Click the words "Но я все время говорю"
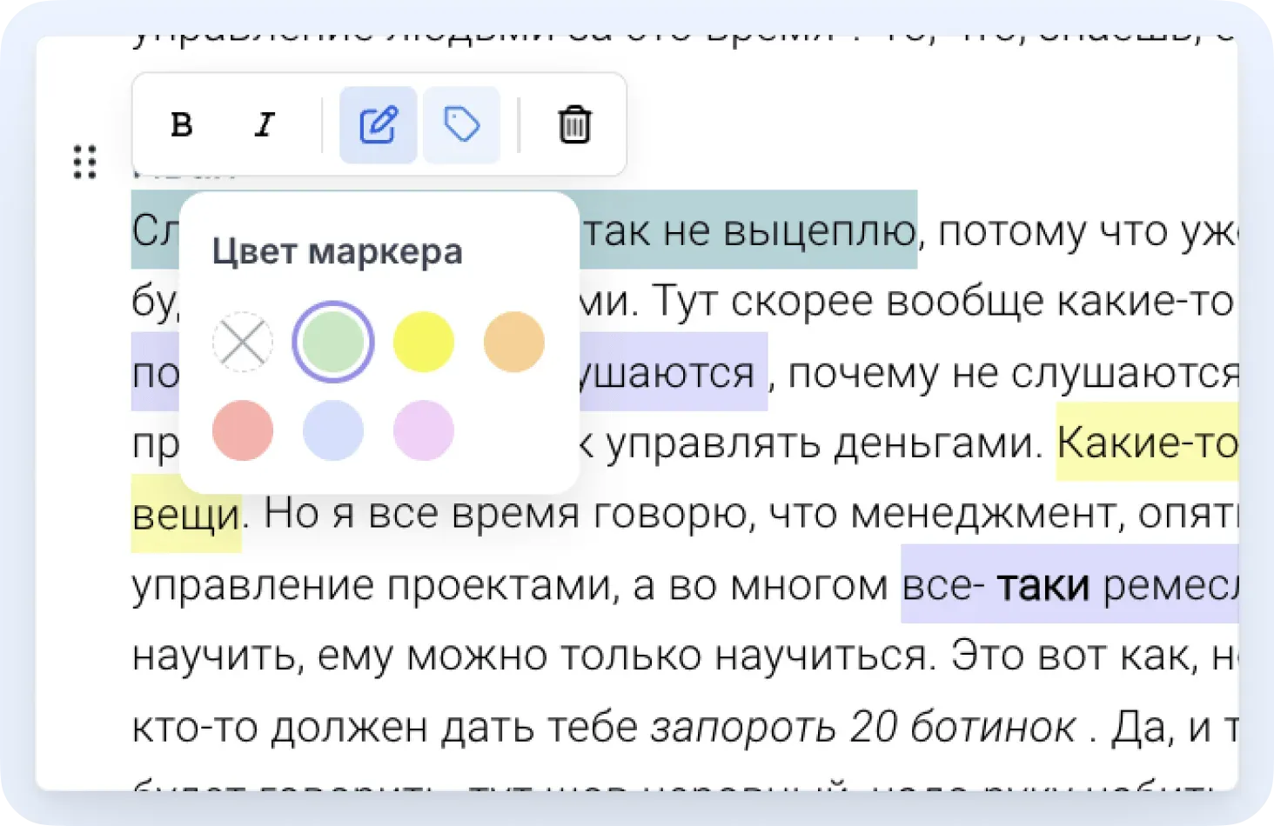Image resolution: width=1274 pixels, height=826 pixels. (505, 515)
